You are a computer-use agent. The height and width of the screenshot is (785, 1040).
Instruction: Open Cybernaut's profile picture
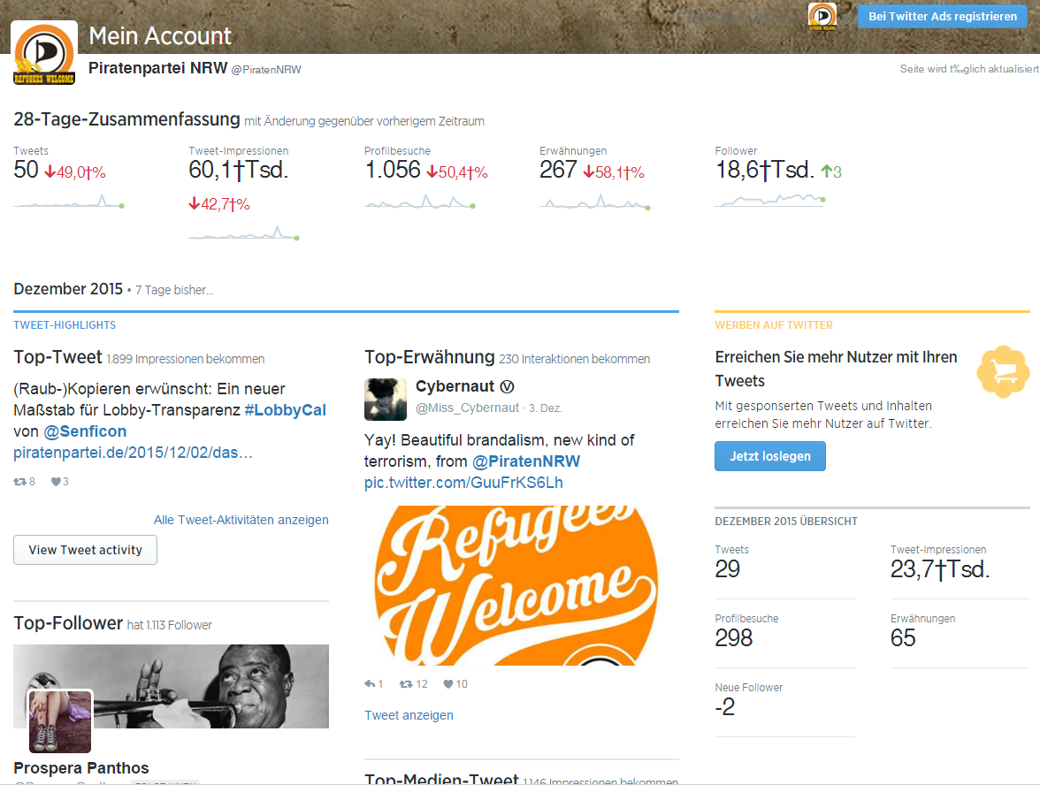386,400
